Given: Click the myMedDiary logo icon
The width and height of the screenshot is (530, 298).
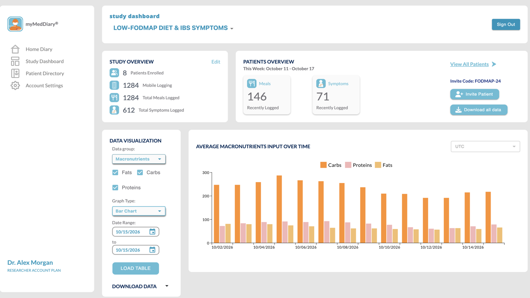Looking at the screenshot, I should [15, 24].
